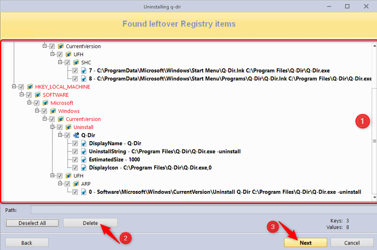Screen dimensions: 377x250
Task: Select the Q-Dir tree item label
Action: pyautogui.click(x=88, y=135)
